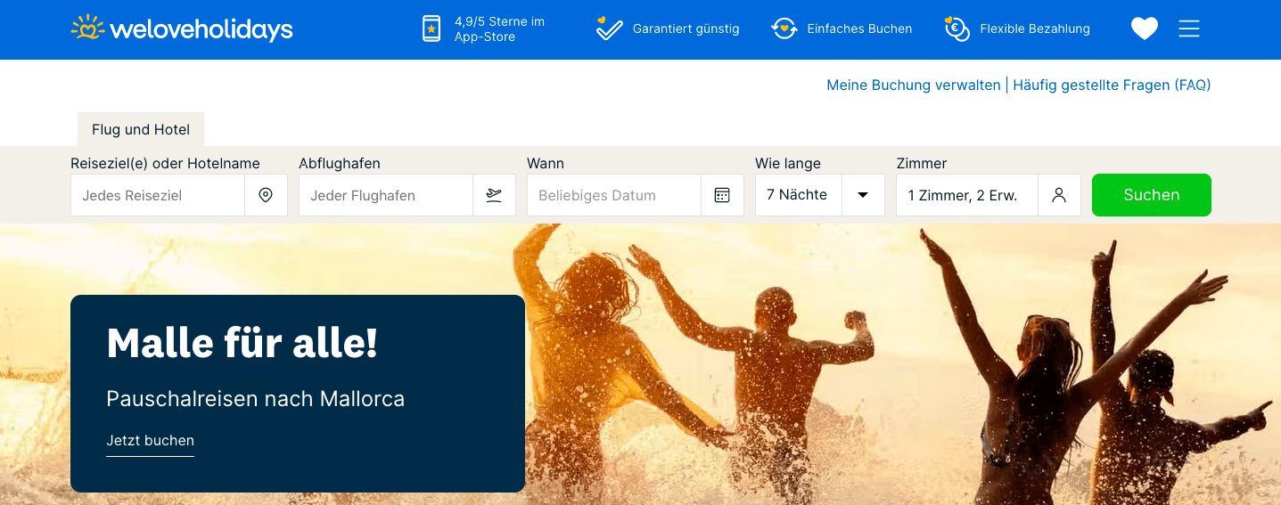Click the green Suchen button
This screenshot has width=1281, height=505.
tap(1151, 195)
